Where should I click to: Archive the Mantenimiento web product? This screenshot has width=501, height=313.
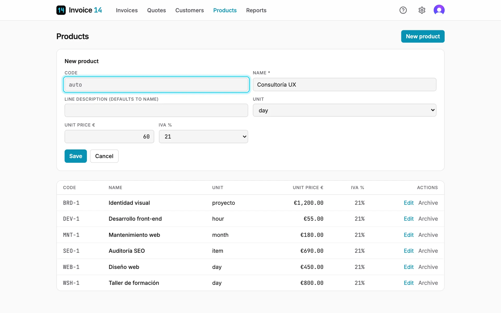(x=428, y=235)
